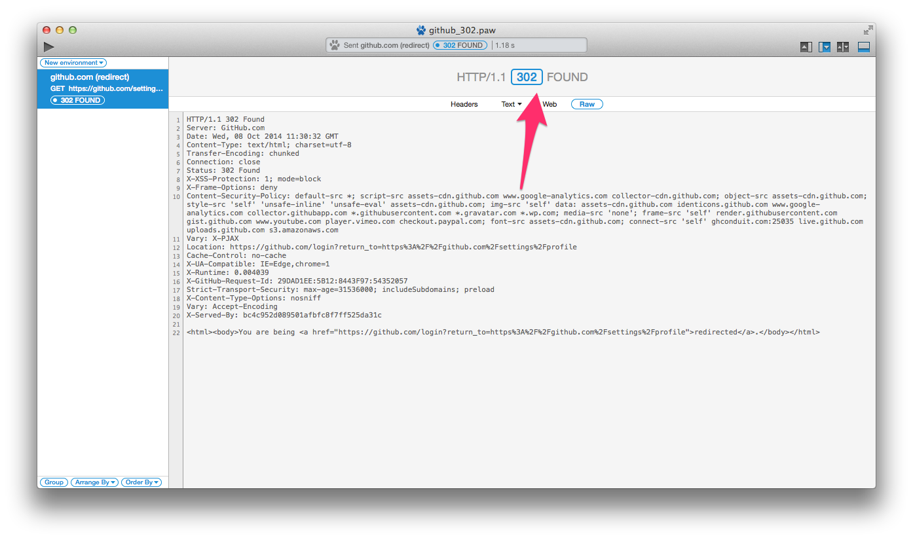Toggle the bottom panel layout icon
This screenshot has height=540, width=913.
[x=864, y=47]
